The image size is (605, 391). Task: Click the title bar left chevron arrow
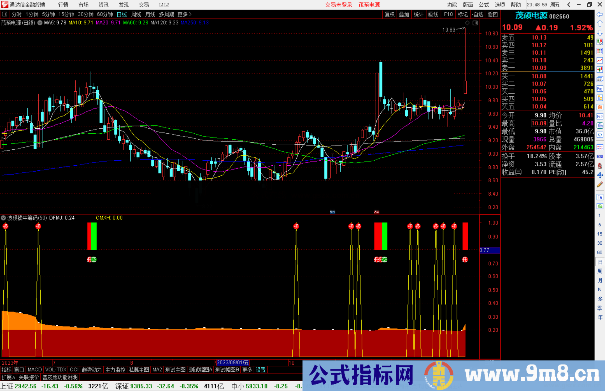pyautogui.click(x=569, y=4)
